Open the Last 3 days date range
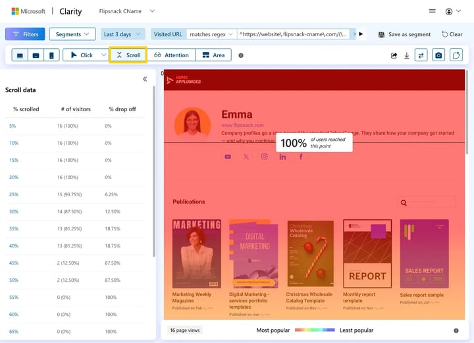474x343 pixels. click(122, 34)
